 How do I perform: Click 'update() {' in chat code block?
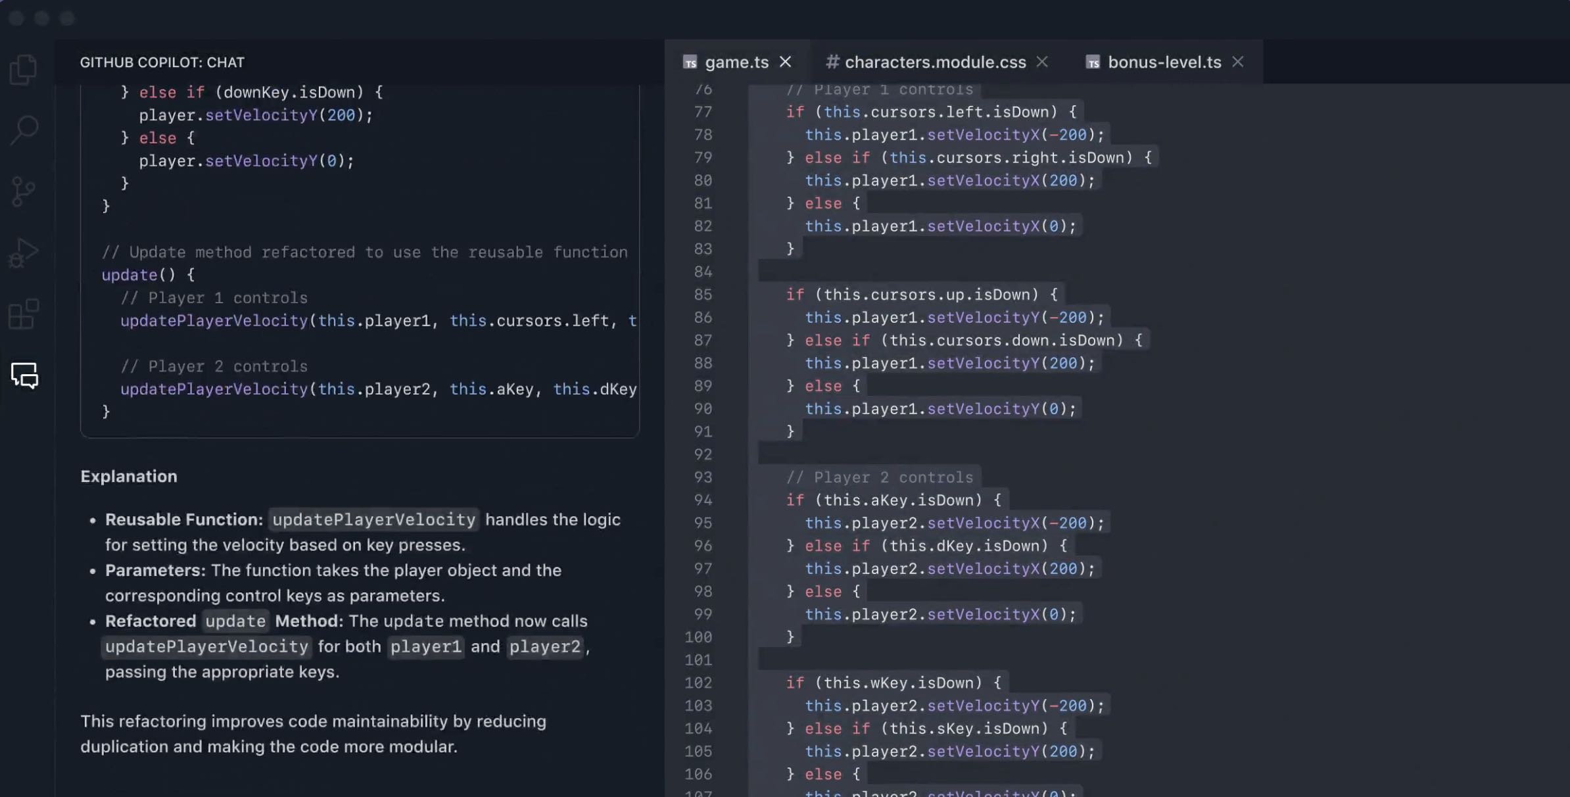point(148,275)
